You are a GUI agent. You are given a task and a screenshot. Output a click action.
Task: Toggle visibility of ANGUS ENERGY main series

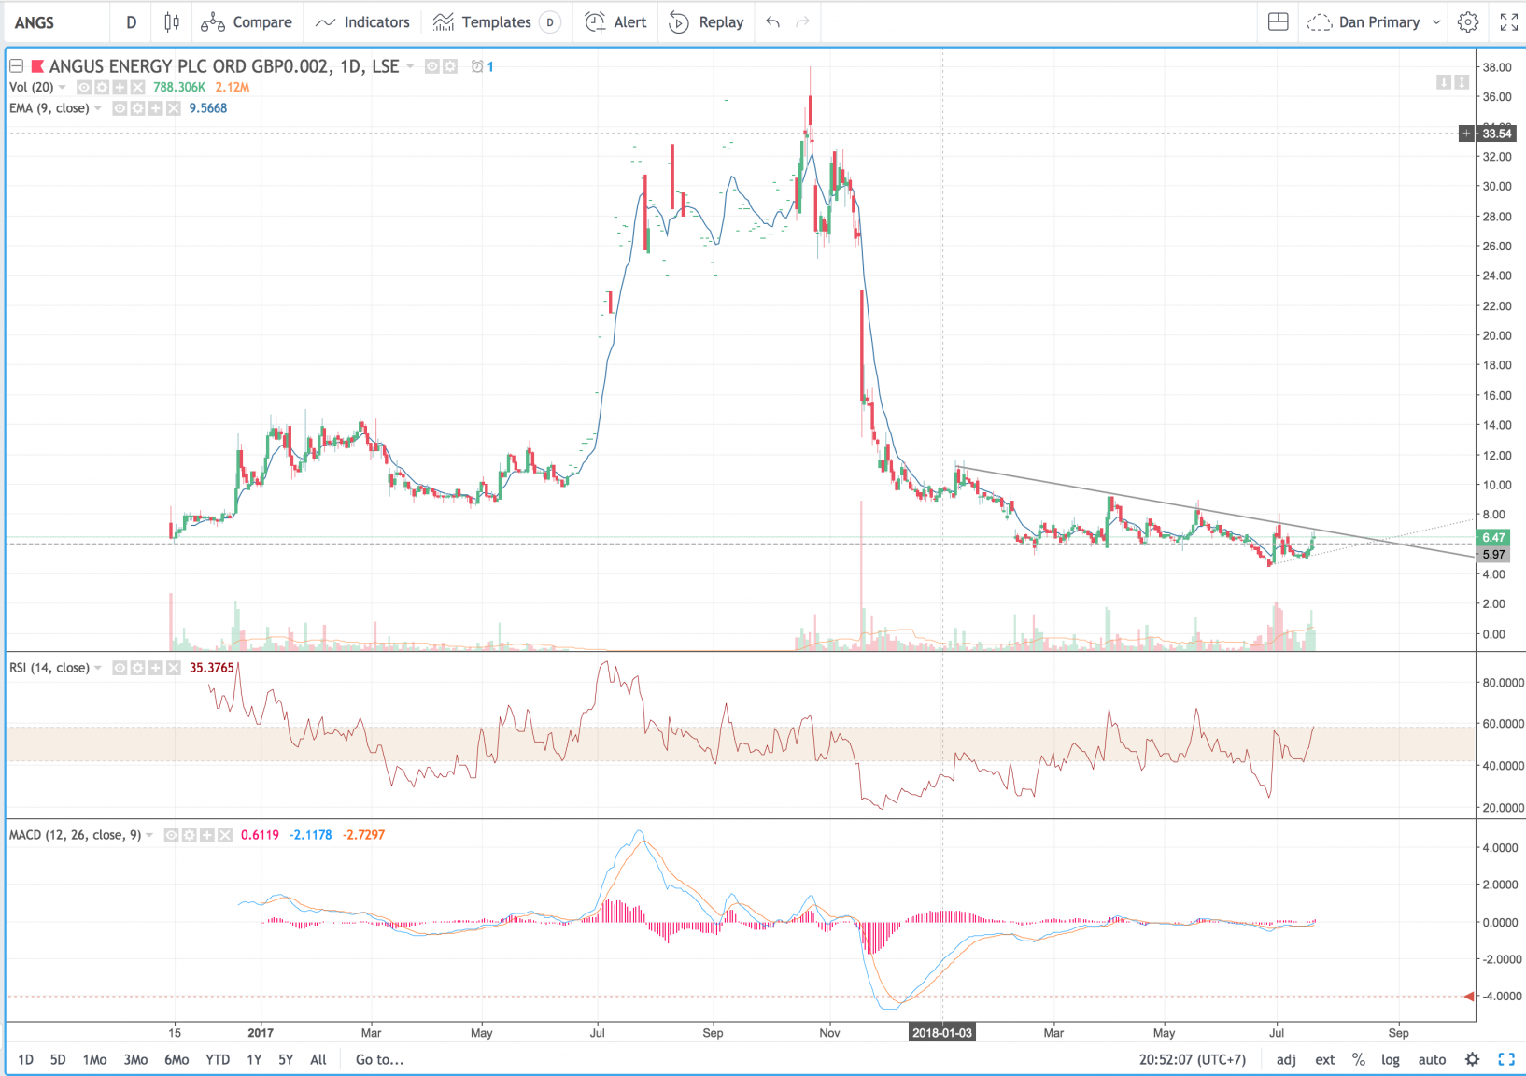click(x=432, y=66)
